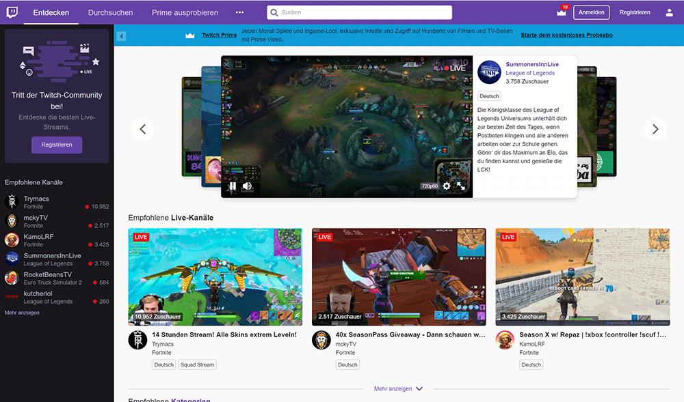Expand the more options ellipsis menu

click(x=239, y=12)
